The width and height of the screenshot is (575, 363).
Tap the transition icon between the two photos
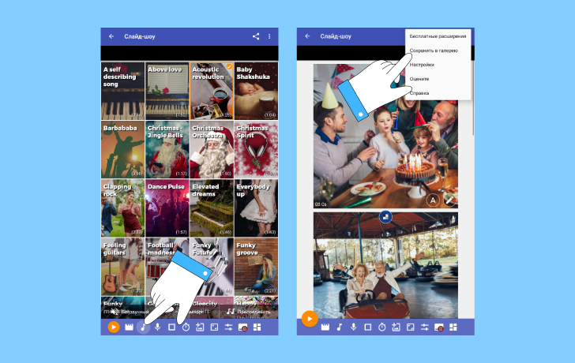point(387,215)
